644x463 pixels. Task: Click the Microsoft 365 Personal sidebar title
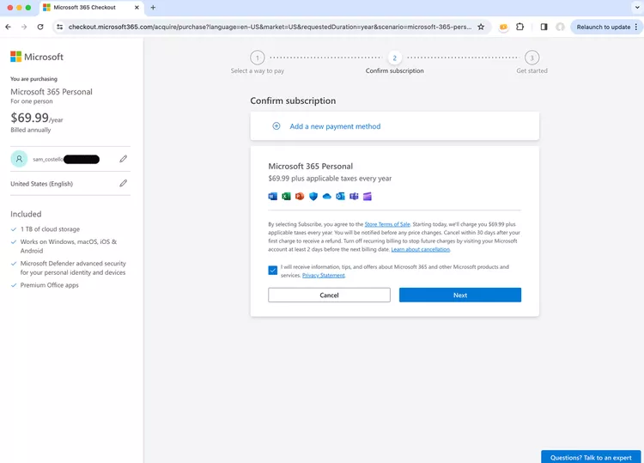pyautogui.click(x=52, y=92)
